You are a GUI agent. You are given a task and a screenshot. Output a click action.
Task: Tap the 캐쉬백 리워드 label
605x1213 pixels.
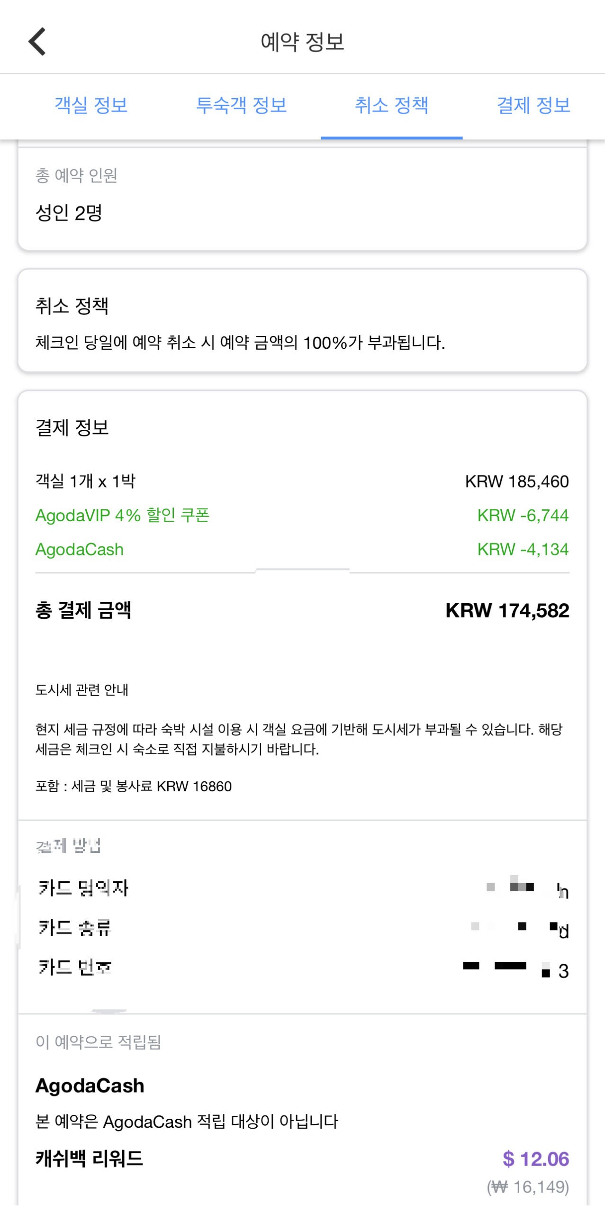(89, 1159)
